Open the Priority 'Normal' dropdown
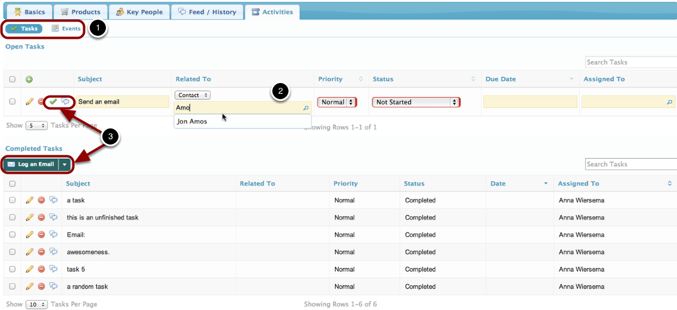This screenshot has width=677, height=310. click(x=337, y=102)
